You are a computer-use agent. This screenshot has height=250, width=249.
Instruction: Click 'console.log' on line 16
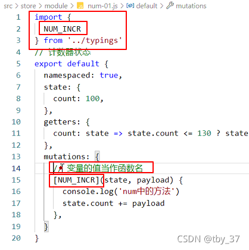click(x=88, y=192)
